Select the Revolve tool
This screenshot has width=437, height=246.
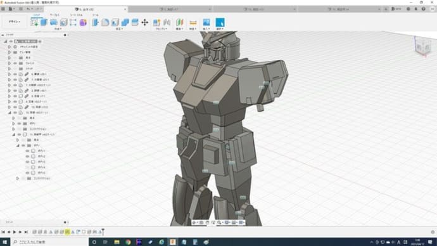point(54,22)
